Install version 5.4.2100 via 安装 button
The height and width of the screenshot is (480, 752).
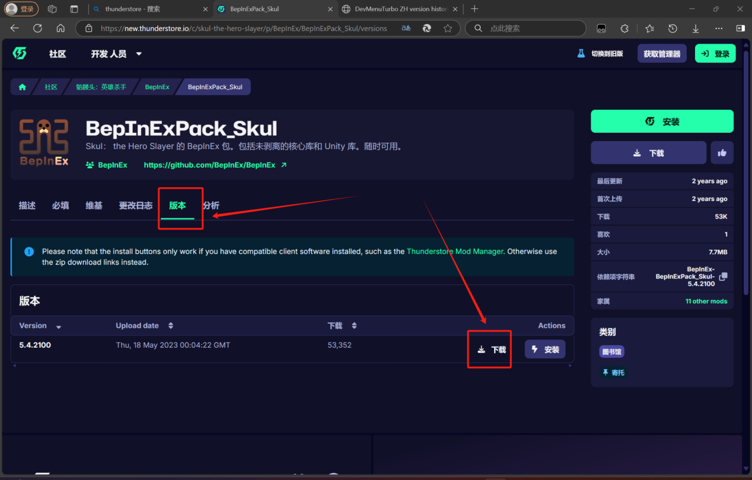tap(545, 350)
